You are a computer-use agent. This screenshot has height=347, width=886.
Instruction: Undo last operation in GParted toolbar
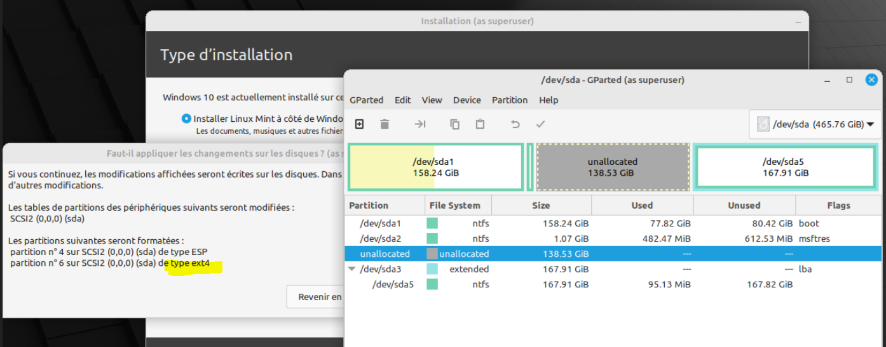click(x=515, y=124)
